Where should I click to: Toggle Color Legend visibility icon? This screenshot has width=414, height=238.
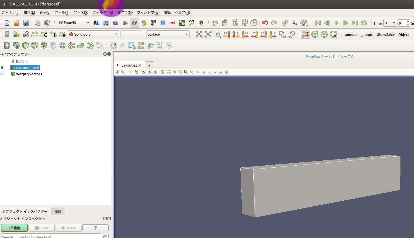(7, 34)
